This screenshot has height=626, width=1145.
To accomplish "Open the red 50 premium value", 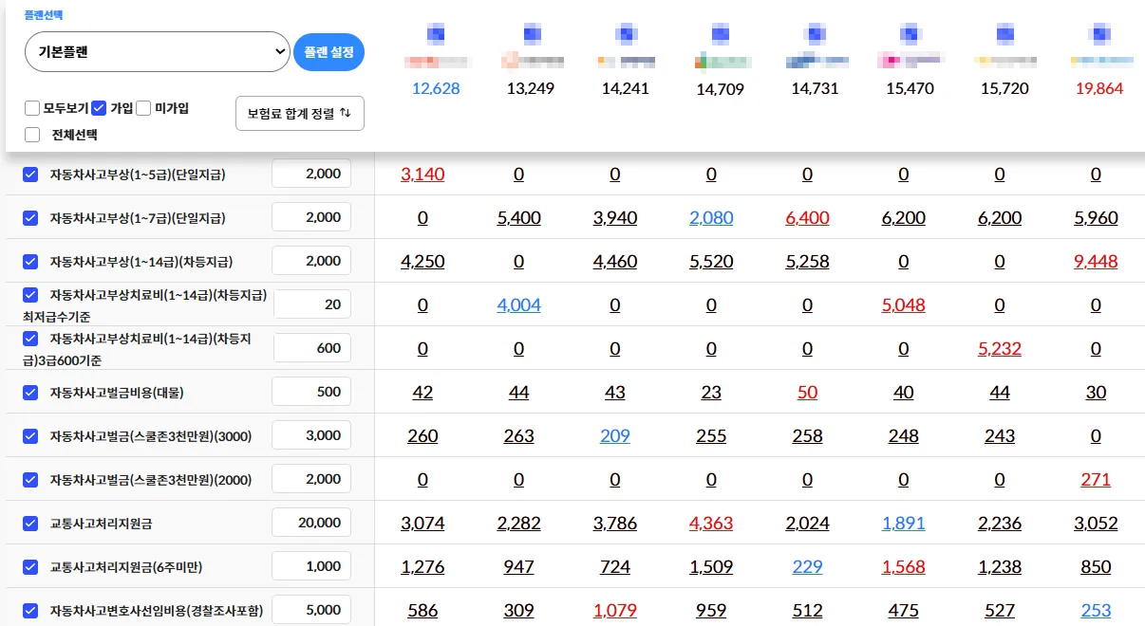I will tap(807, 393).
